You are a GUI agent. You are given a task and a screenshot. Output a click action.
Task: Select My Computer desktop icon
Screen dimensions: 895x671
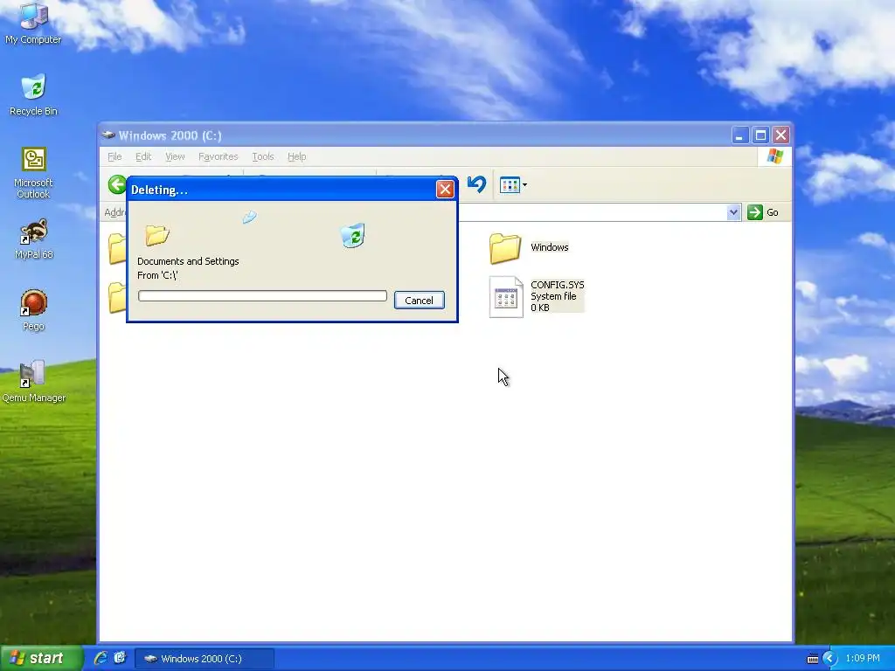point(33,24)
